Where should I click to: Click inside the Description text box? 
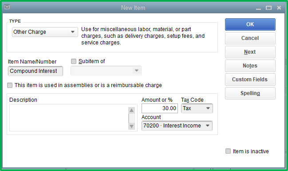pos(69,118)
